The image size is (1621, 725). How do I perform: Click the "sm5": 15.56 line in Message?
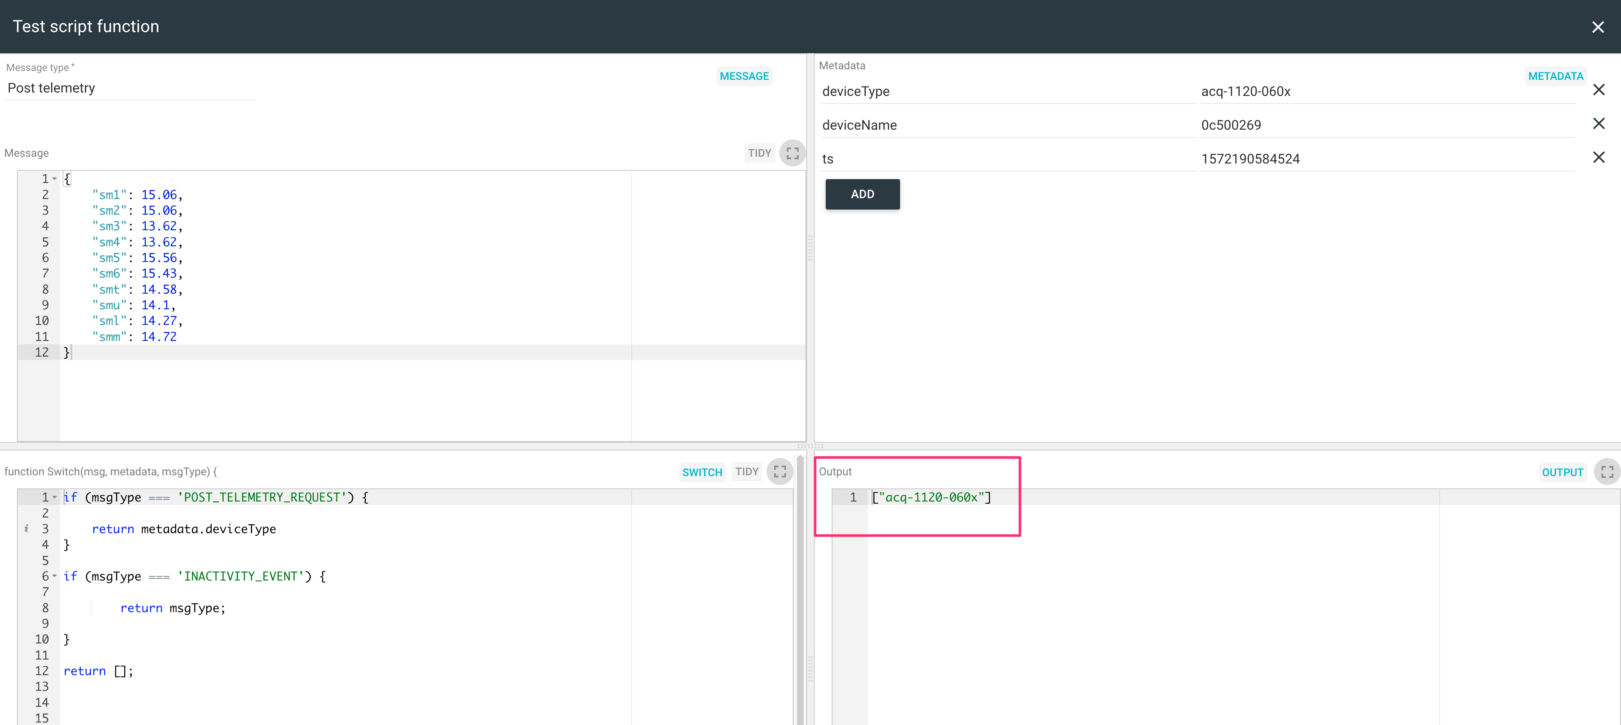click(x=137, y=258)
